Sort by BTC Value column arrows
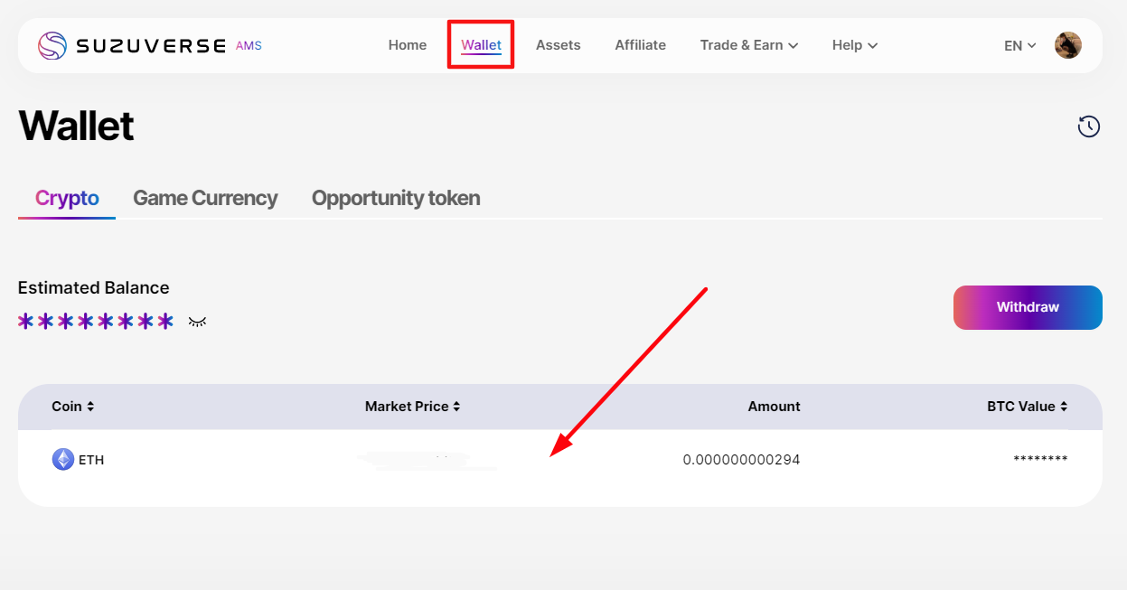 [x=1064, y=407]
